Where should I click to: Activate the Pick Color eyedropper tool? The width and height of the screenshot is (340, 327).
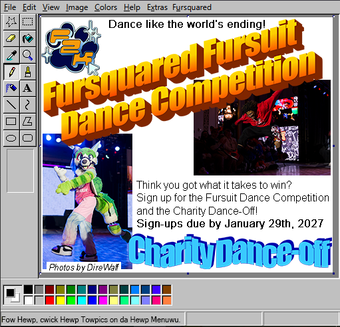click(11, 55)
